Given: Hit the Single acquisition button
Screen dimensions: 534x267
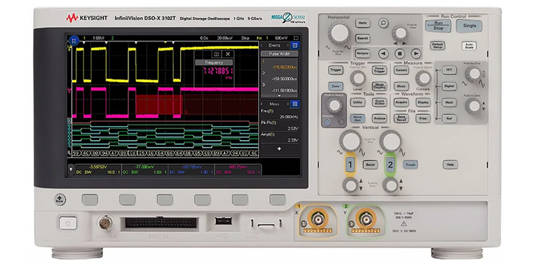Looking at the screenshot, I should (x=469, y=26).
